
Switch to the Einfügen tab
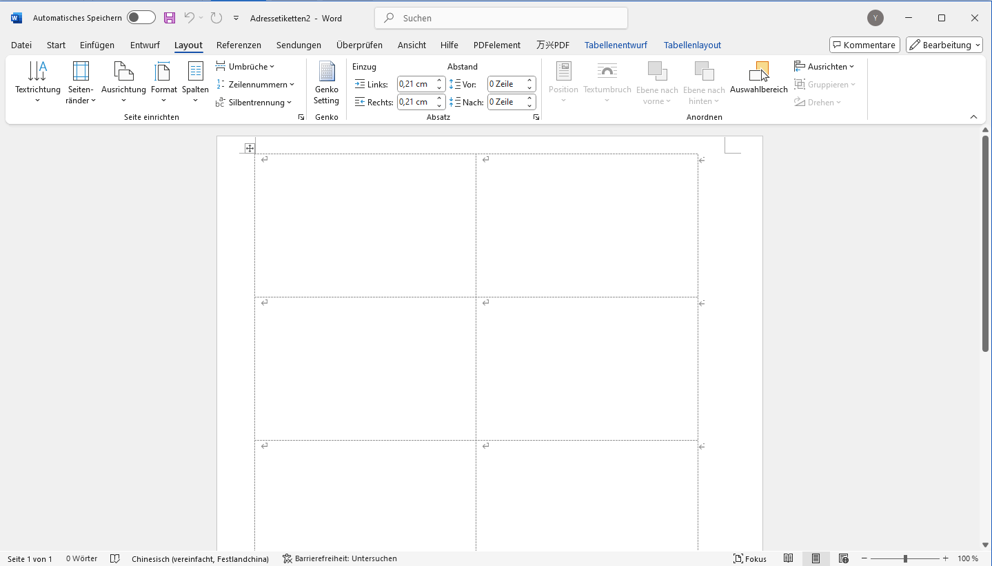[x=97, y=45]
